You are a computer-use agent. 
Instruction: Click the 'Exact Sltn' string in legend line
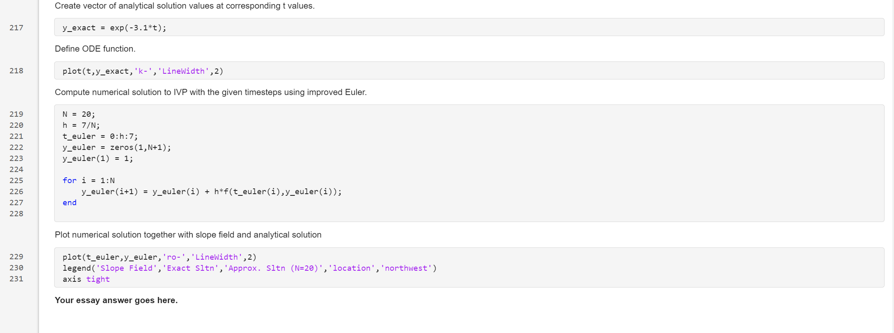190,268
